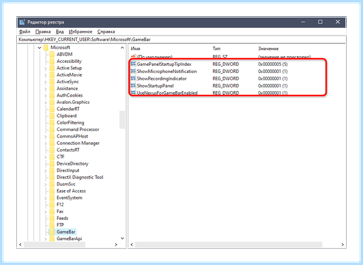Click the ShowStartupPanel DWORD icon

[133, 86]
